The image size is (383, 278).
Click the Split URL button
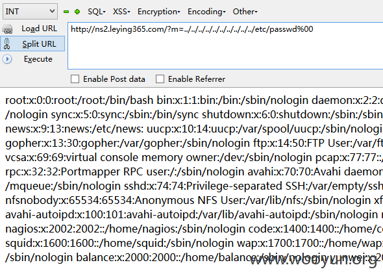click(x=32, y=44)
